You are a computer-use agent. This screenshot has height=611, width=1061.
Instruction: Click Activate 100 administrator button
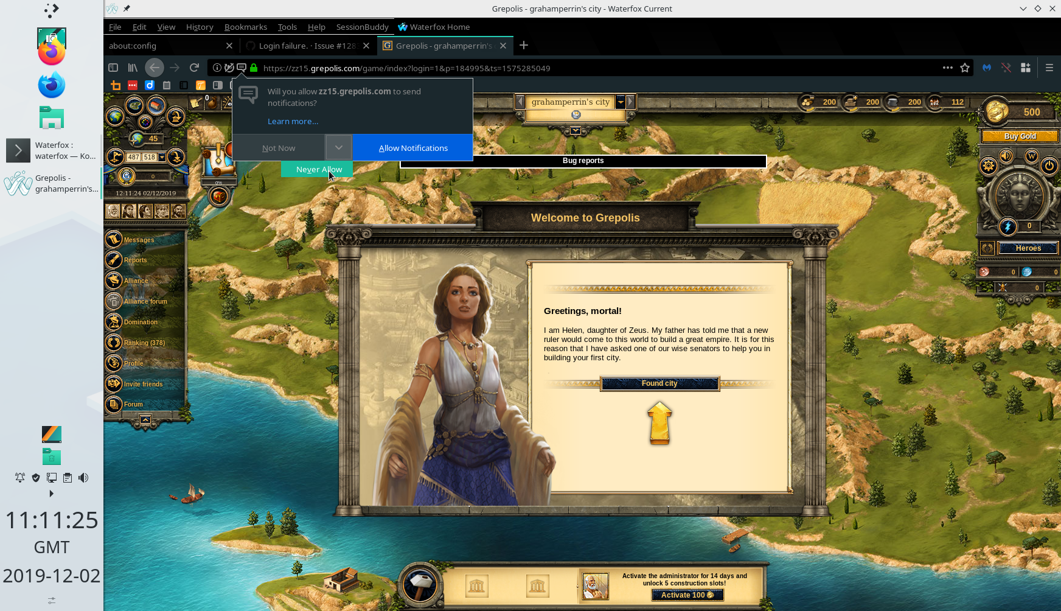tap(687, 595)
